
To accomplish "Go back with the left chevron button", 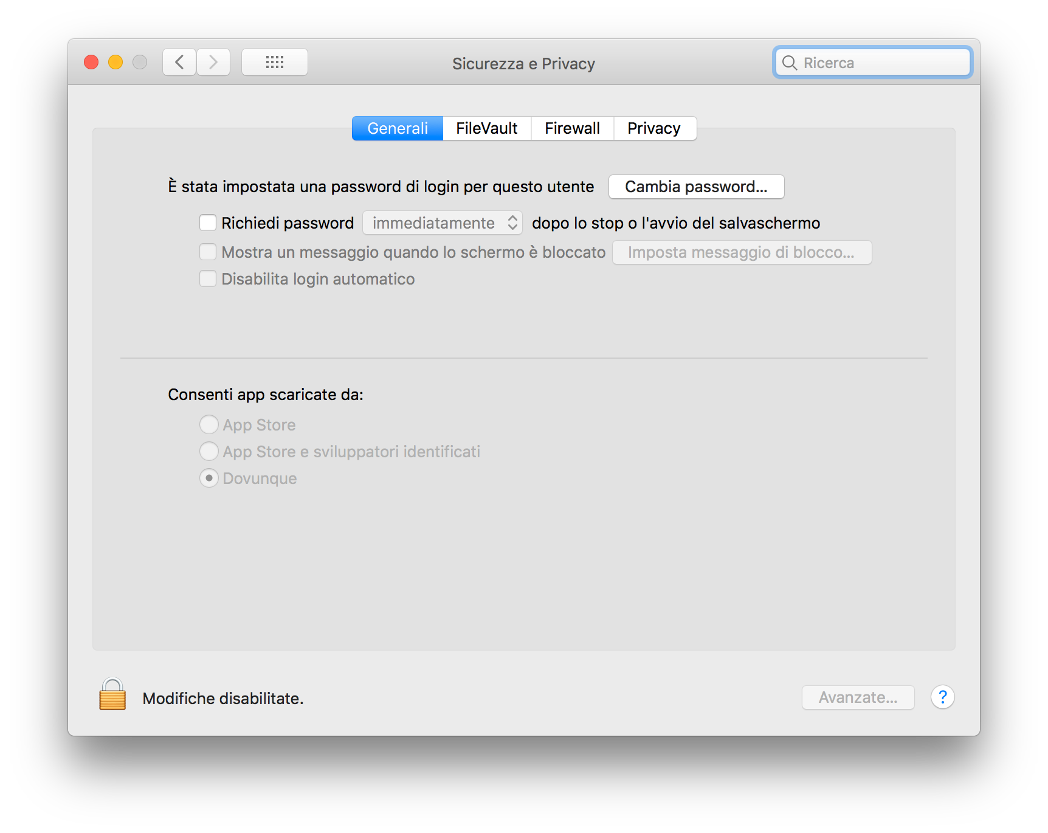I will 179,62.
